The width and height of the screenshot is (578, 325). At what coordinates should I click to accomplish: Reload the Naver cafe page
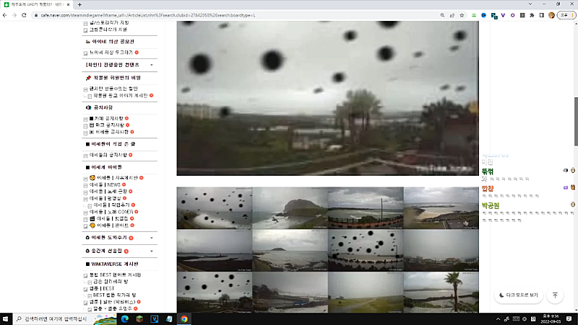pyautogui.click(x=24, y=15)
